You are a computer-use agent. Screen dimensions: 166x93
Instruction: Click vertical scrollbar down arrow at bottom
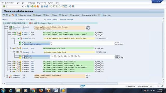click(x=163, y=81)
